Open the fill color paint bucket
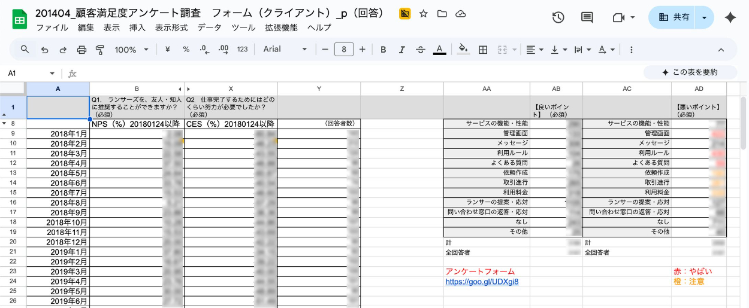The image size is (749, 308). (x=463, y=50)
